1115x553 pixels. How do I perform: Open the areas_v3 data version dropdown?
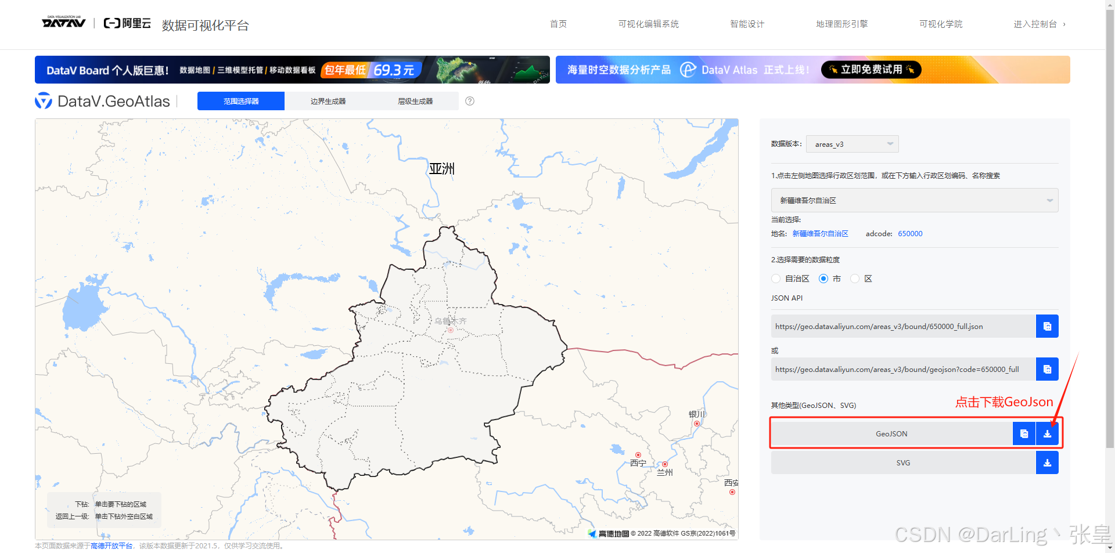click(x=851, y=144)
